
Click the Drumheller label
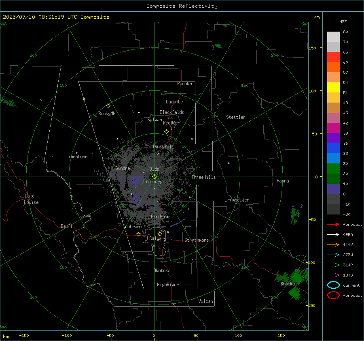[237, 200]
